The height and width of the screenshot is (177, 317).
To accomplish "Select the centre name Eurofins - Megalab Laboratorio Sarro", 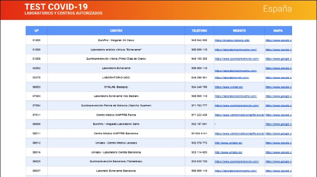I will [x=116, y=124].
